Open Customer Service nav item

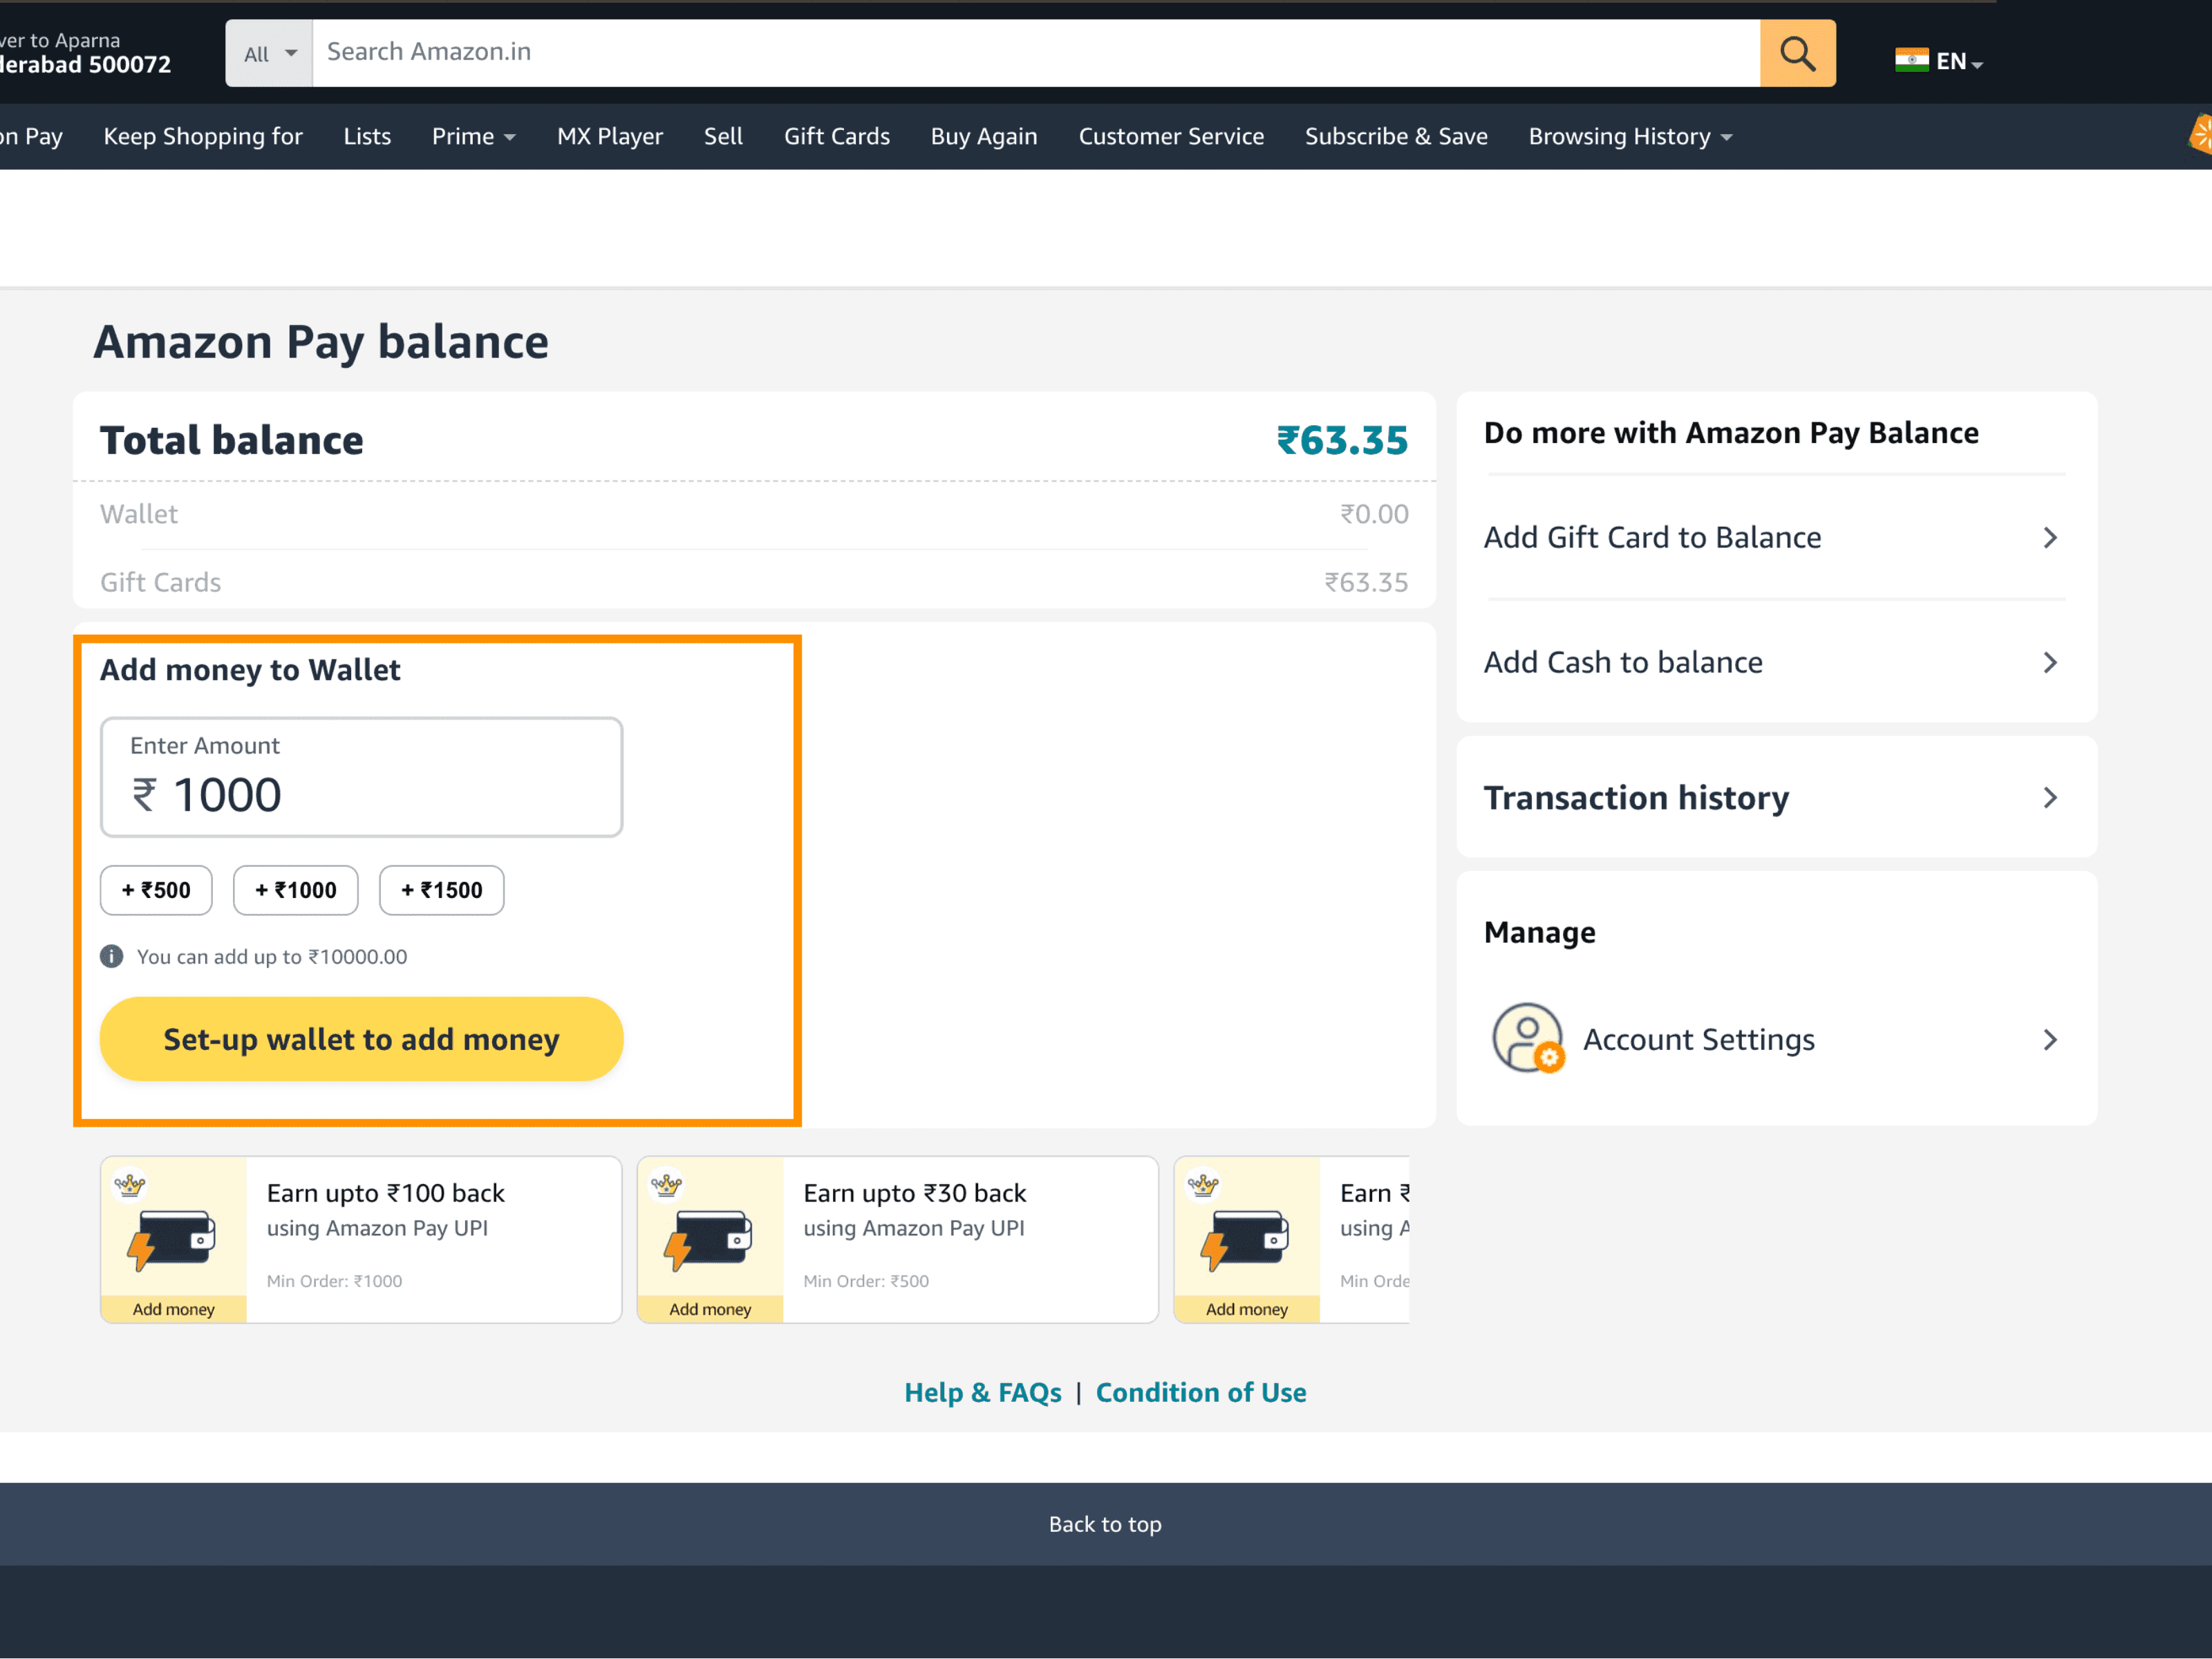click(1171, 136)
